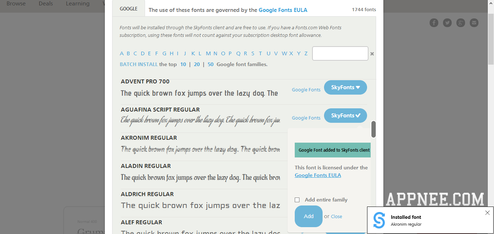Switch to the GOOGLE tab

click(x=129, y=9)
